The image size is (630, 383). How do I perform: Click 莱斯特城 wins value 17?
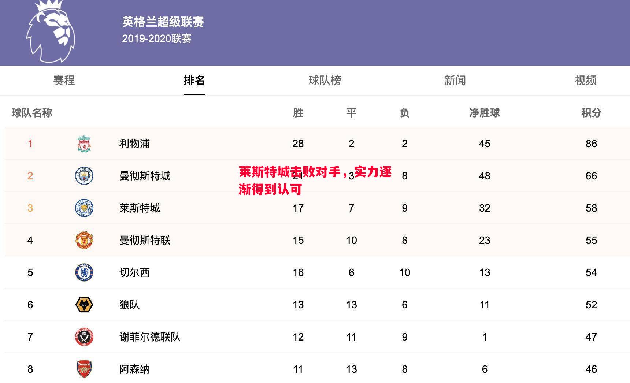point(298,208)
